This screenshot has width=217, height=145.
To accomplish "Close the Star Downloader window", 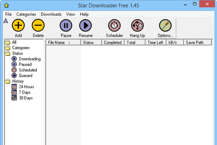I will point(207,4).
